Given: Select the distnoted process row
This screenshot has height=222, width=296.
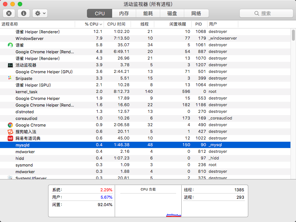Looking at the screenshot, I should (145, 112).
